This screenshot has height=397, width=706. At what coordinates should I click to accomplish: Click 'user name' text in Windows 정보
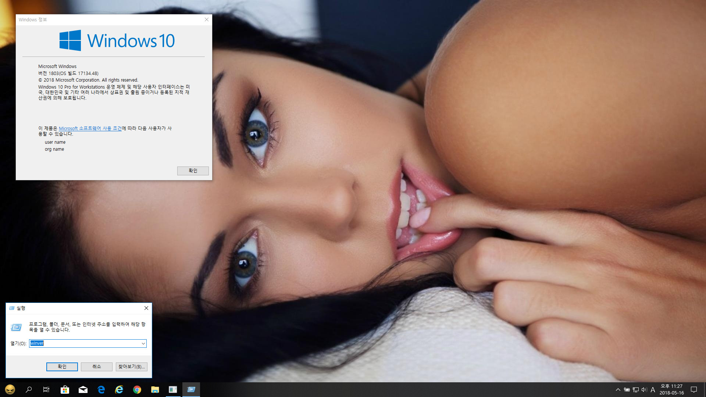coord(55,142)
